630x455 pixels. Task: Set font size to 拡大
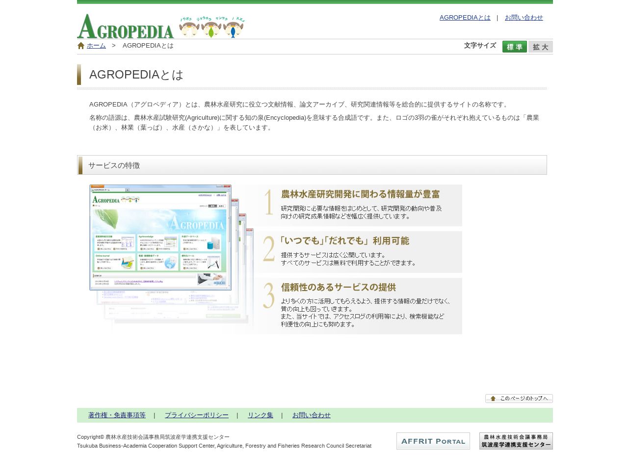coord(540,47)
